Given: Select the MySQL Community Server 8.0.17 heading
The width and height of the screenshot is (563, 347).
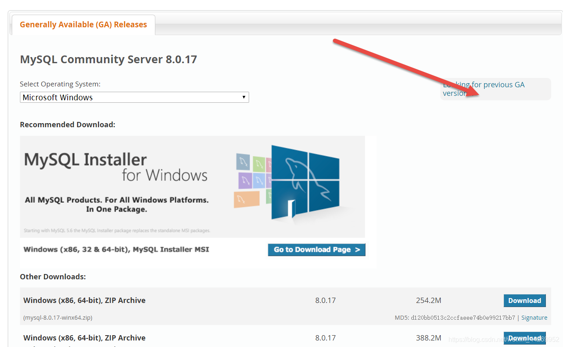Looking at the screenshot, I should coord(108,60).
